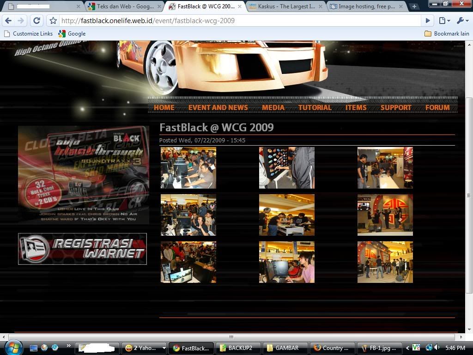Switch to FB-1.jpg taskbar window
Image resolution: width=473 pixels, height=355 pixels.
pyautogui.click(x=379, y=348)
